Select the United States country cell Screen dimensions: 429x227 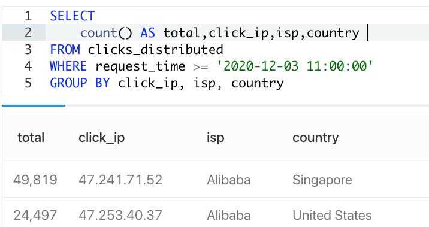pyautogui.click(x=332, y=215)
